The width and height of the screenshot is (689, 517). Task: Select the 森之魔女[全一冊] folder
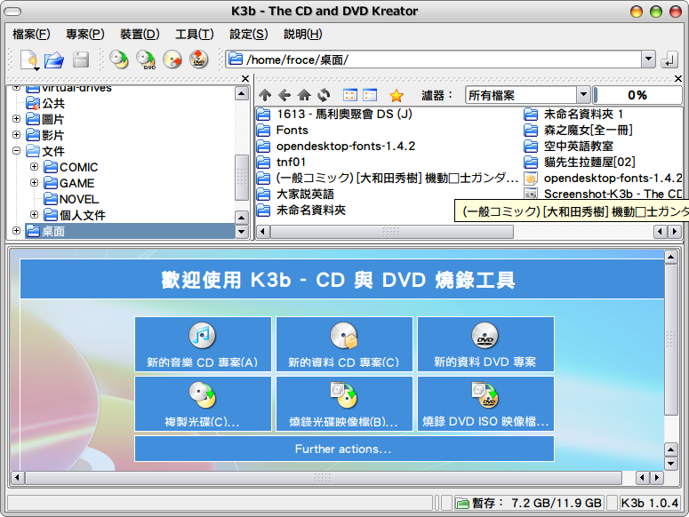pos(578,130)
